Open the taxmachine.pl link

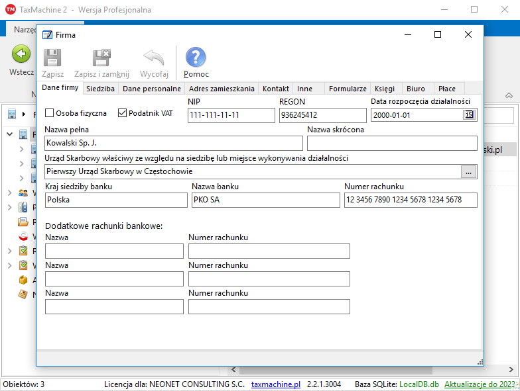click(x=276, y=384)
